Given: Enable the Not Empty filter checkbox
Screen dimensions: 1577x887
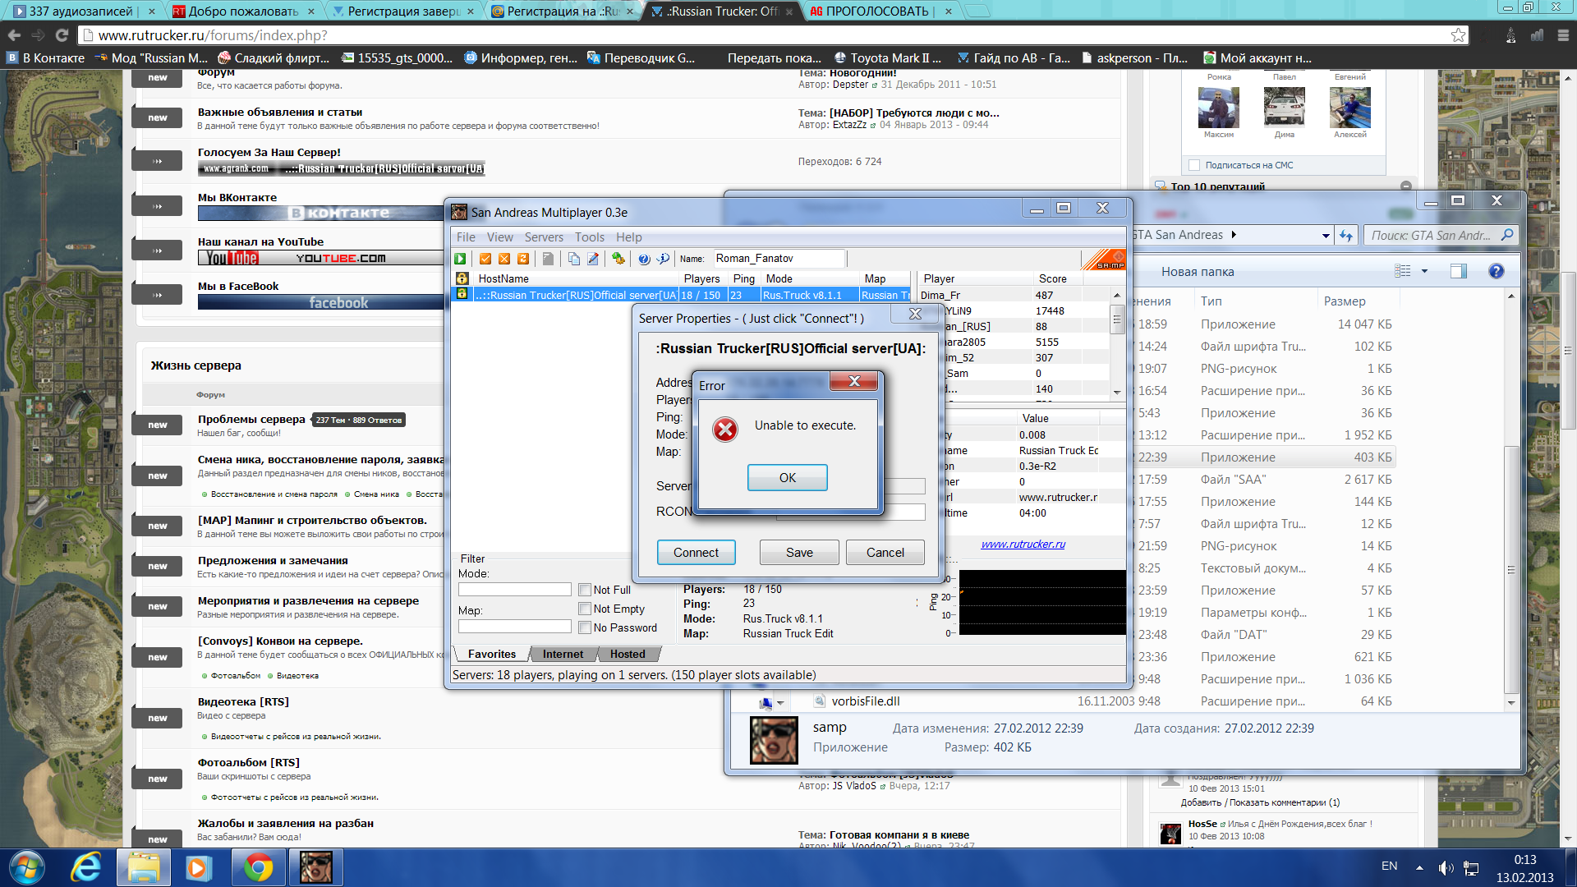Looking at the screenshot, I should point(585,609).
